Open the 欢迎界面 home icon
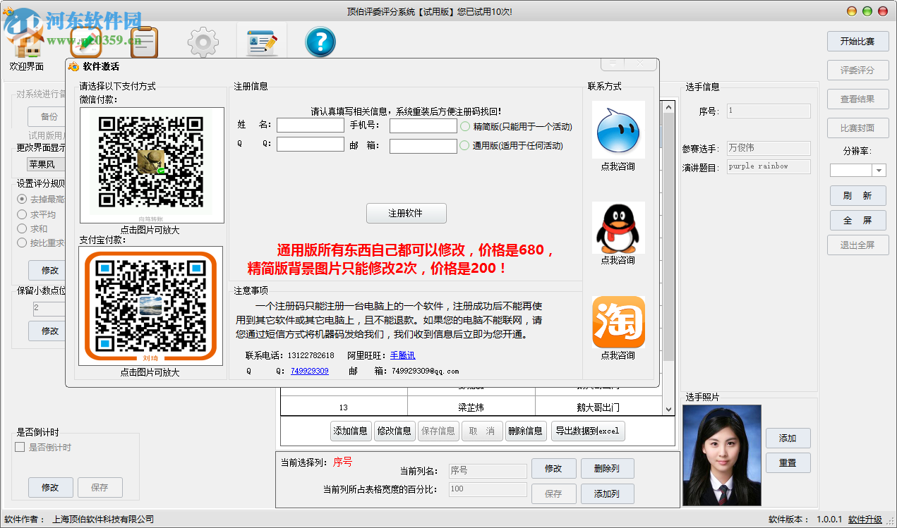897x528 pixels. coord(25,41)
